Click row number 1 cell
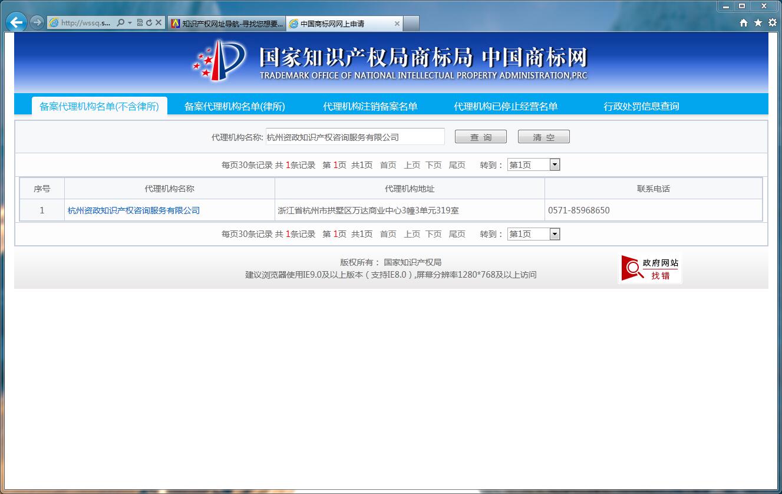 coord(42,210)
